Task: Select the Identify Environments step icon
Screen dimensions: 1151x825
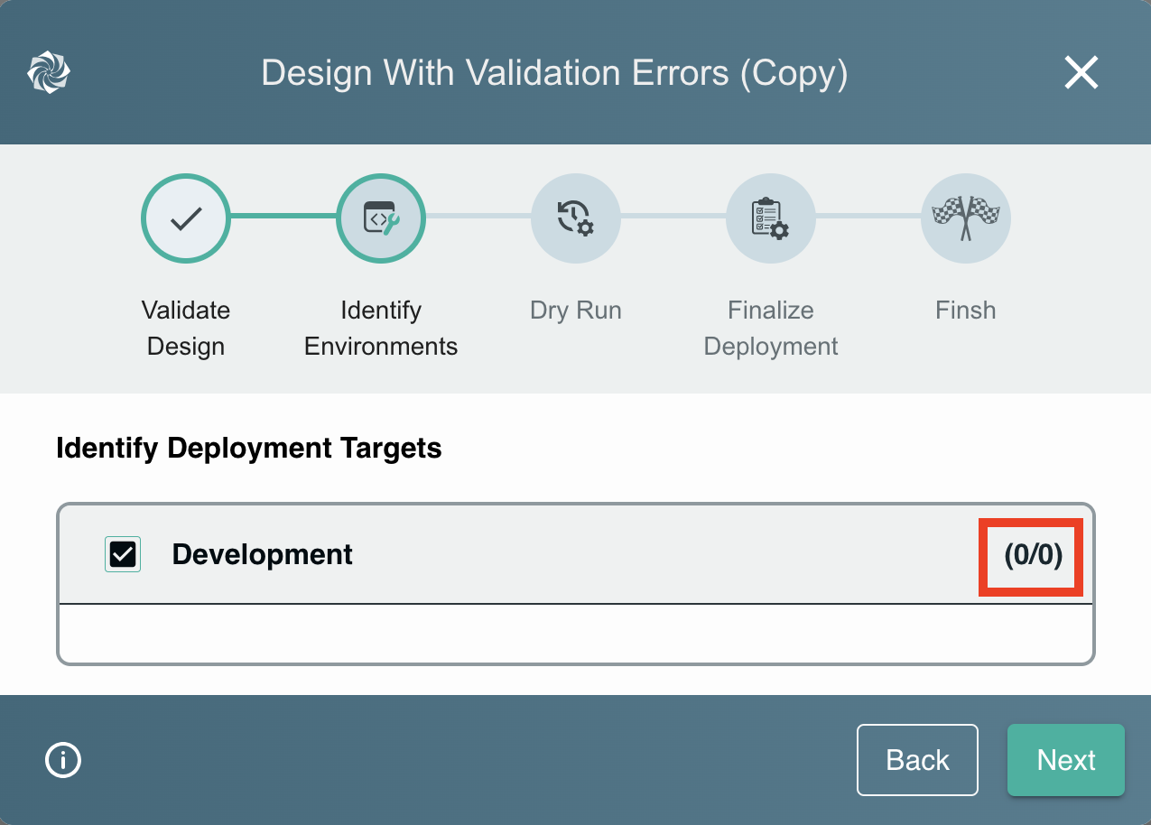Action: pyautogui.click(x=381, y=218)
